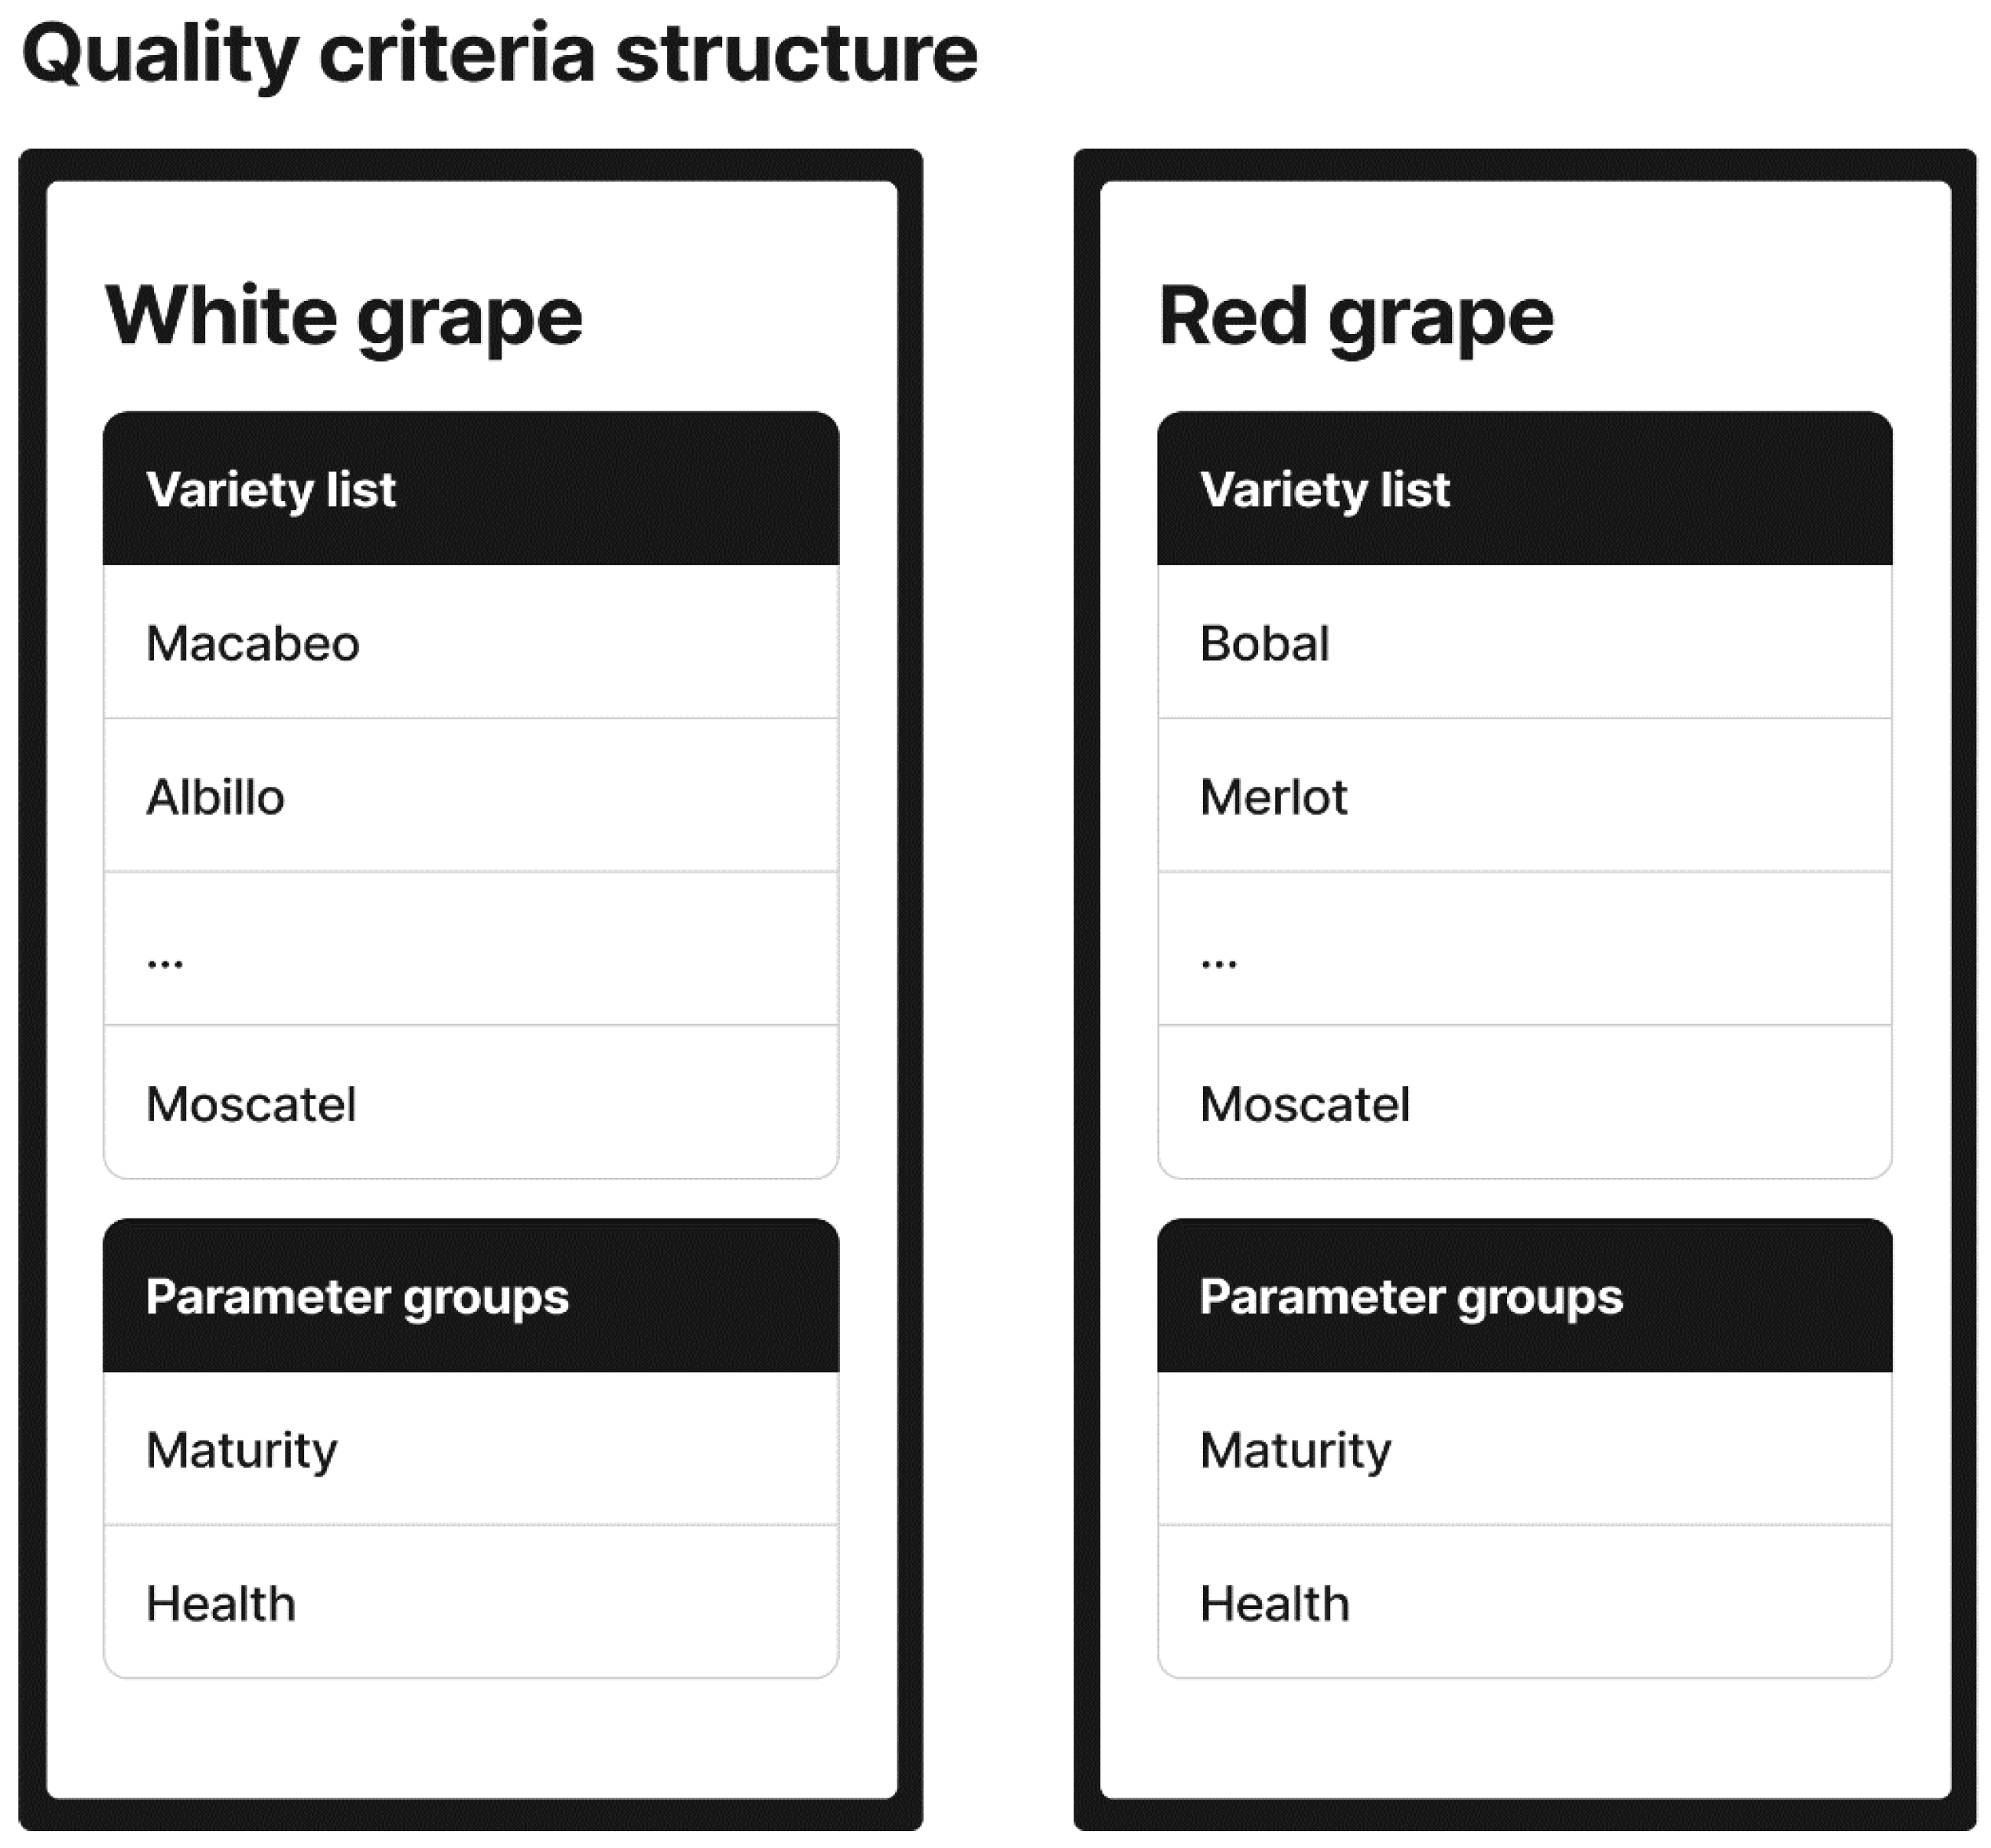Open Health group in Red grape panel
The image size is (1991, 1848).
pos(1524,1604)
